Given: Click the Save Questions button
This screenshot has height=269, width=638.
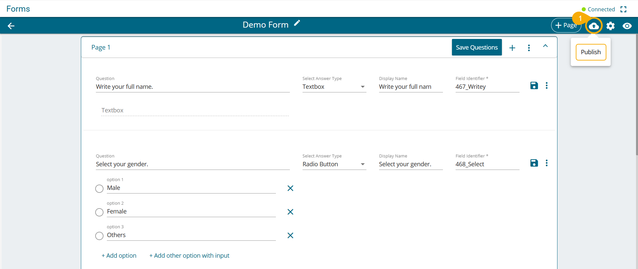Looking at the screenshot, I should (477, 48).
